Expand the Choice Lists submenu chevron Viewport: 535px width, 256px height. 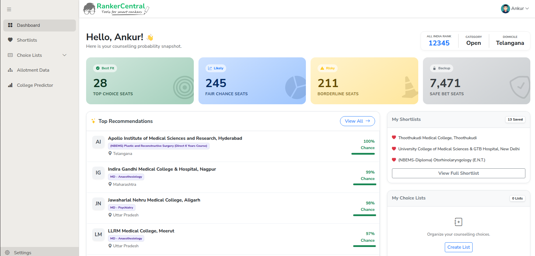point(65,55)
